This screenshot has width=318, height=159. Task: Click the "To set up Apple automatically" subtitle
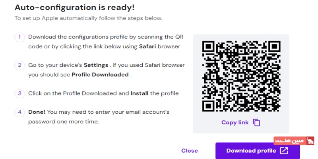click(88, 18)
